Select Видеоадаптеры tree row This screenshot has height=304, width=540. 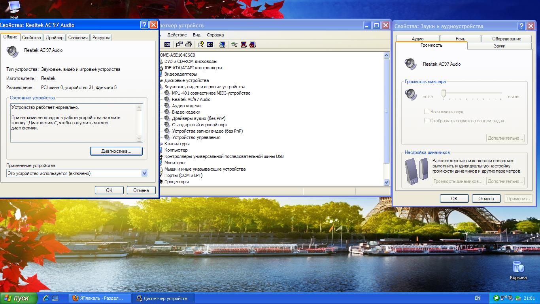click(x=180, y=74)
